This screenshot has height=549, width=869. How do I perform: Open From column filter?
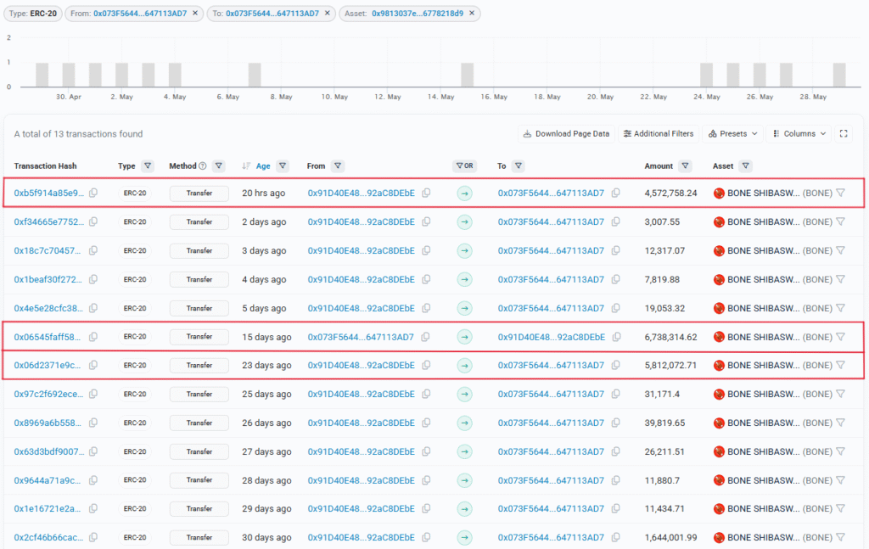pyautogui.click(x=338, y=165)
